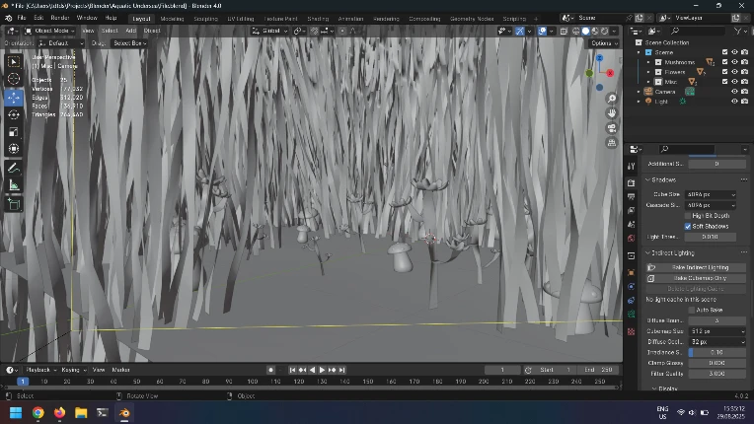Click the current frame number field
This screenshot has width=754, height=424.
(x=502, y=370)
